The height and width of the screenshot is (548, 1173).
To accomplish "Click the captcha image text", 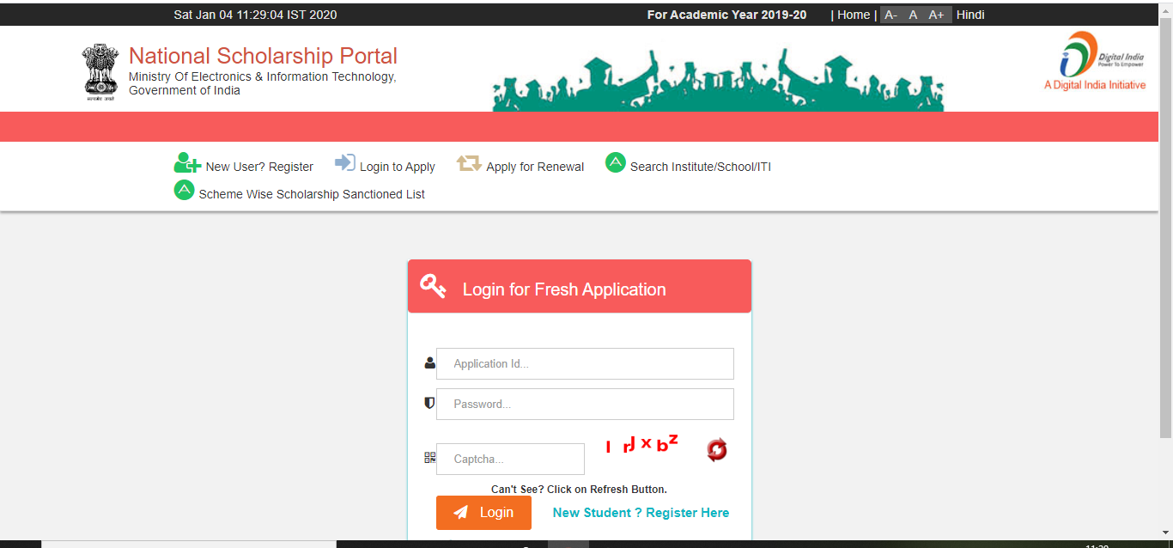I will click(641, 444).
